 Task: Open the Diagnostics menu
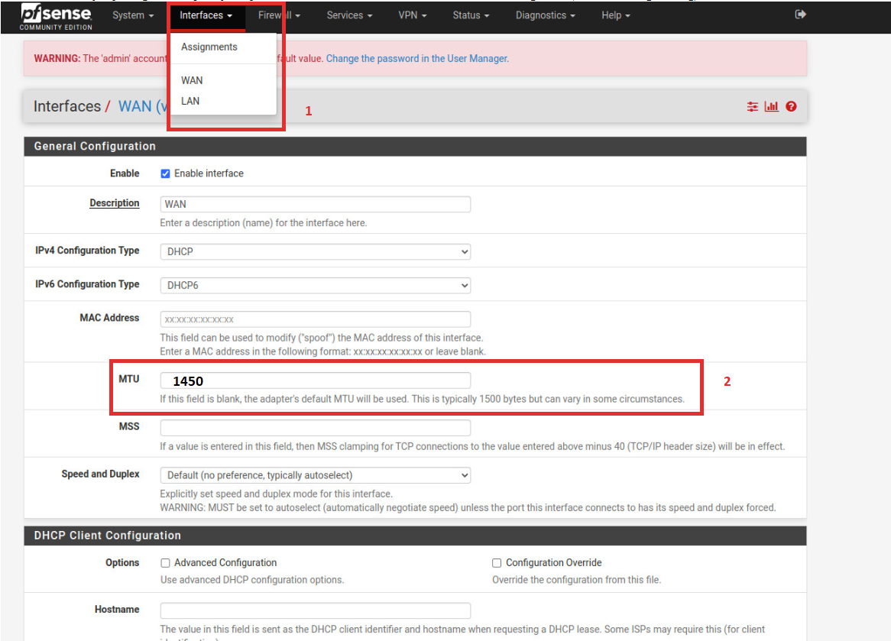click(x=545, y=15)
